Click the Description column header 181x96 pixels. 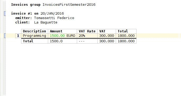coord(34,31)
